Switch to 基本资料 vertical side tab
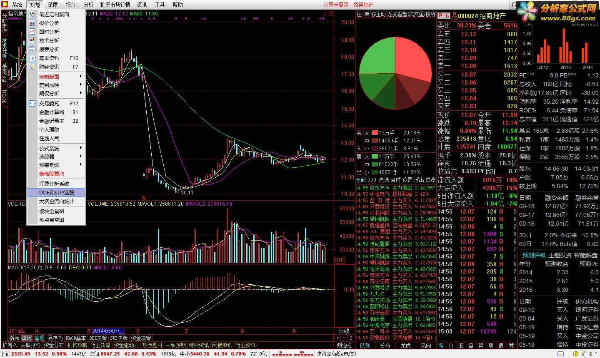This screenshot has height=358, width=600. (x=4, y=73)
